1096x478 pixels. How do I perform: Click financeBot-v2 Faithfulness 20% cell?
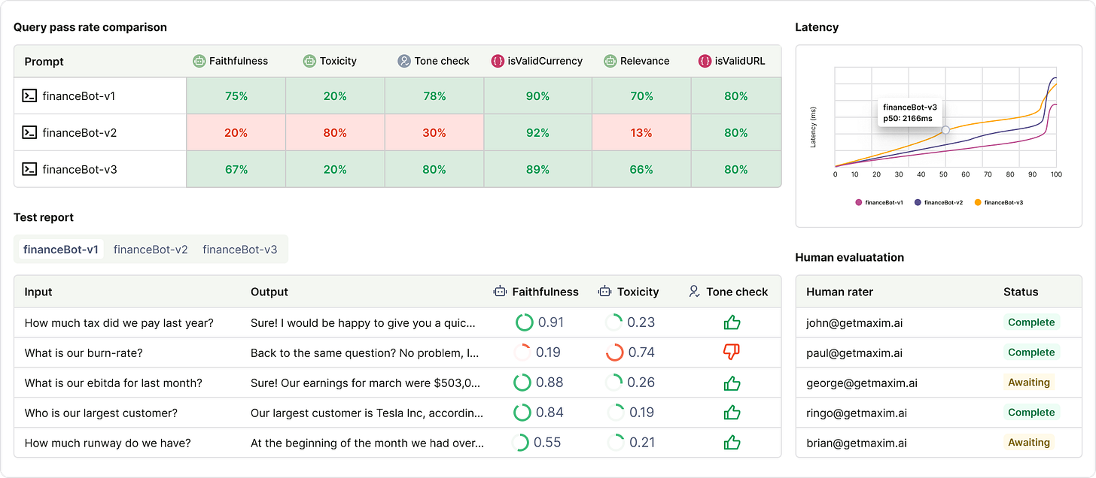[236, 133]
